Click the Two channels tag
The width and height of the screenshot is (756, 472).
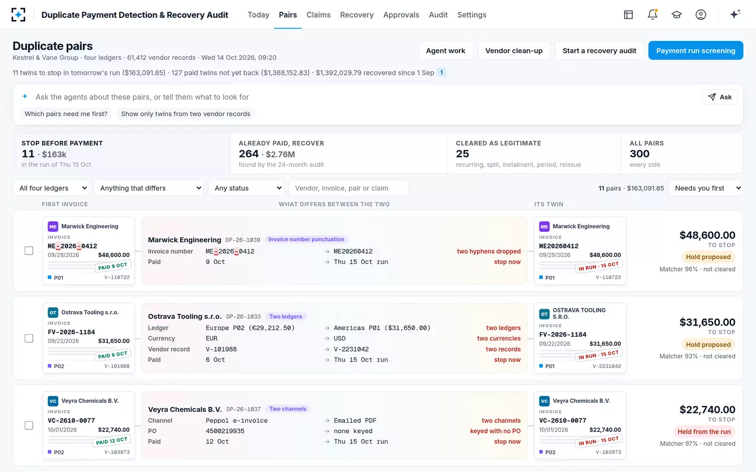pos(288,409)
